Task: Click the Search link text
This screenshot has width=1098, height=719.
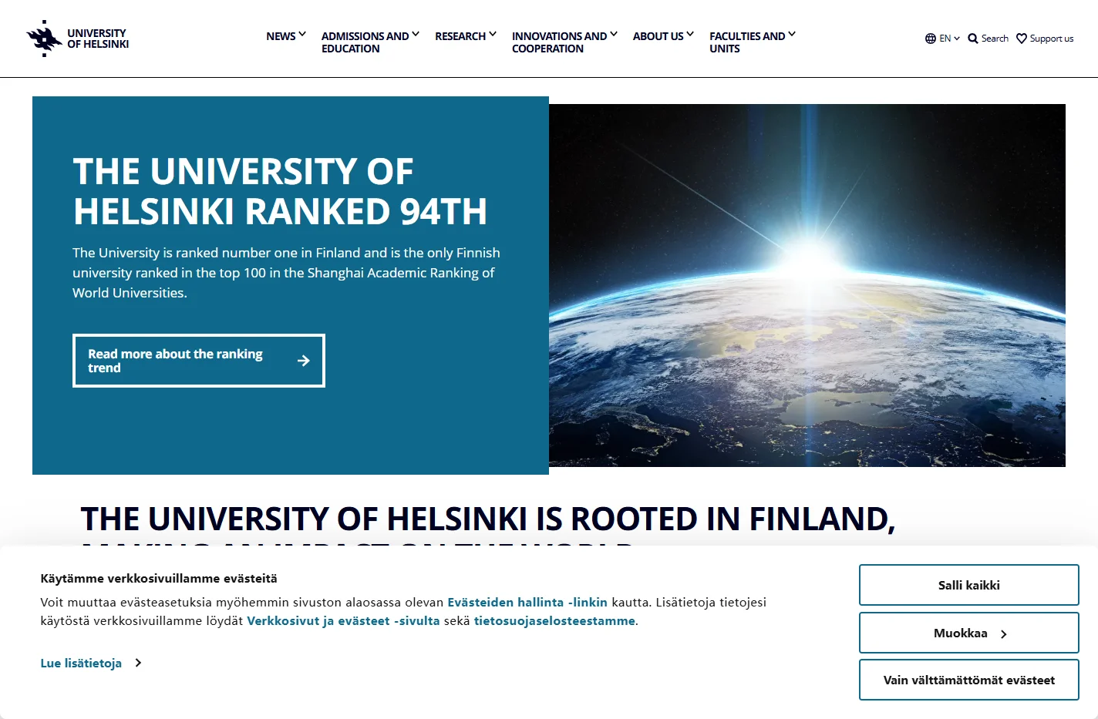Action: 995,39
